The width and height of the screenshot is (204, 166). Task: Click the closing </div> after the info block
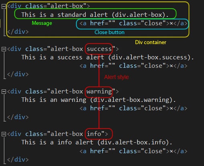(18, 160)
